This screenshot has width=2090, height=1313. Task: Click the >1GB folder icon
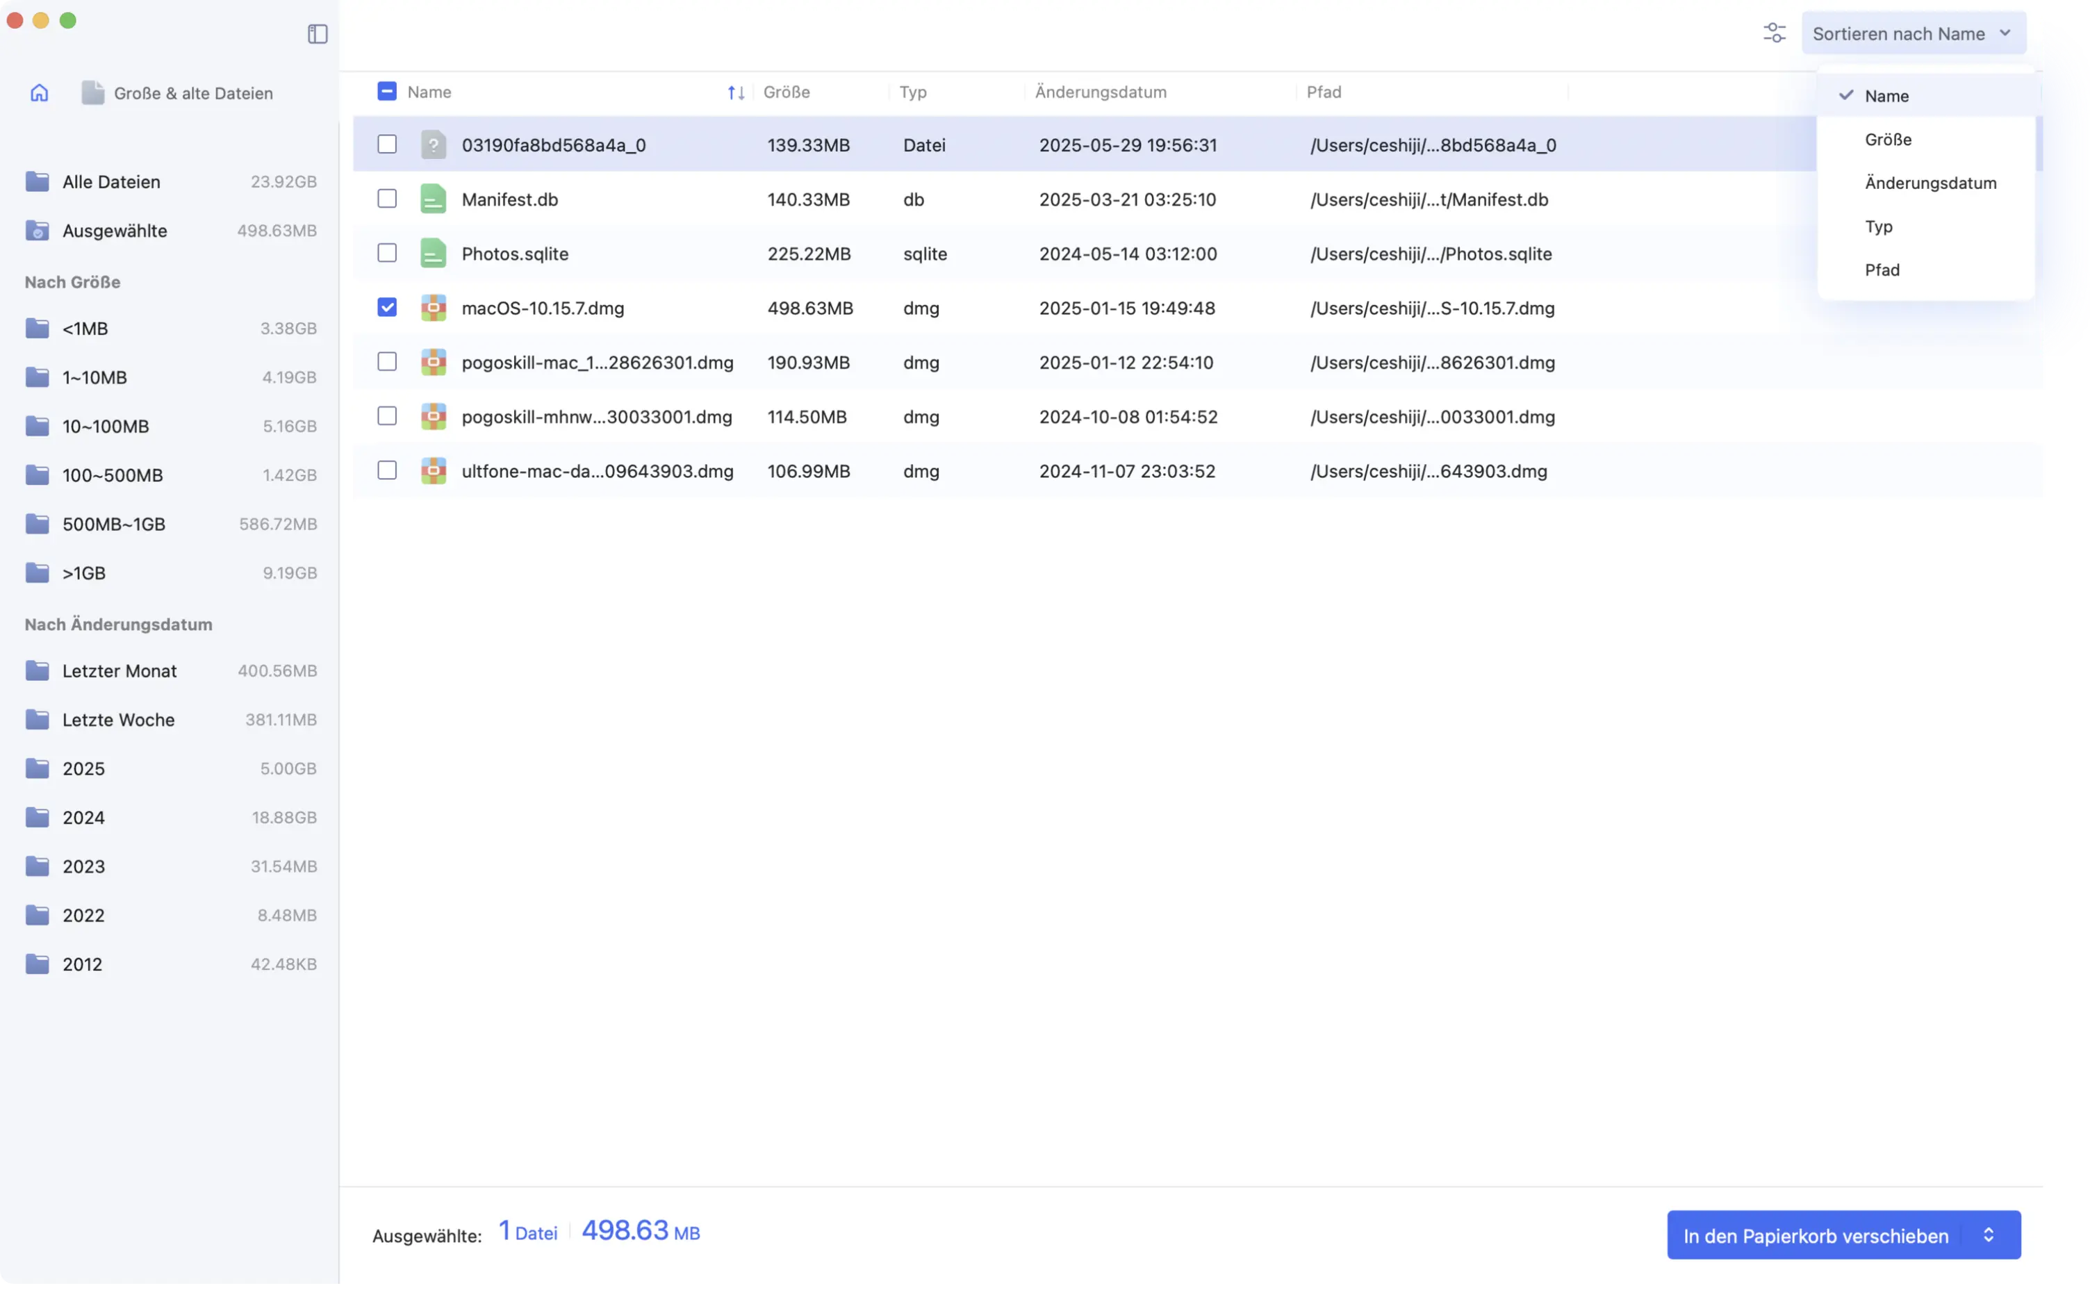click(38, 572)
